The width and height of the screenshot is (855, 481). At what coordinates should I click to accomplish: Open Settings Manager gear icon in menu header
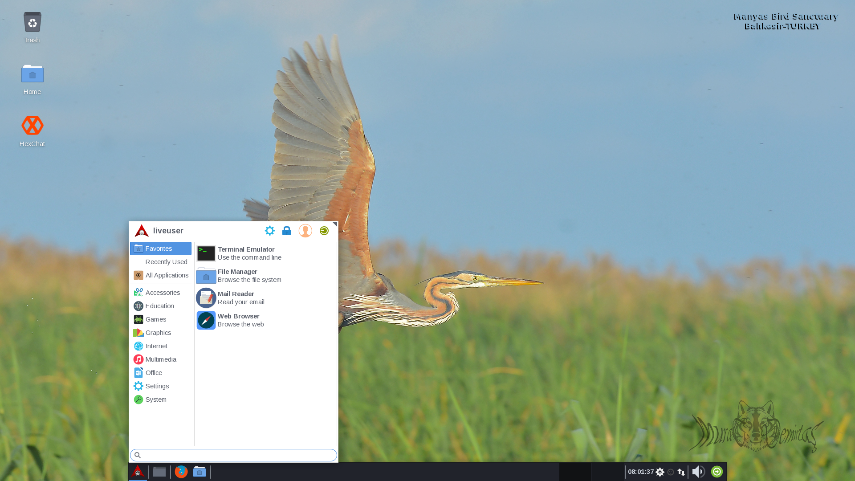point(270,231)
